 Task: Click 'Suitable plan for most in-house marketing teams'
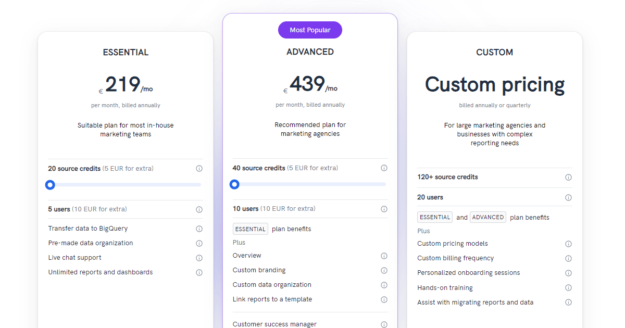(126, 130)
